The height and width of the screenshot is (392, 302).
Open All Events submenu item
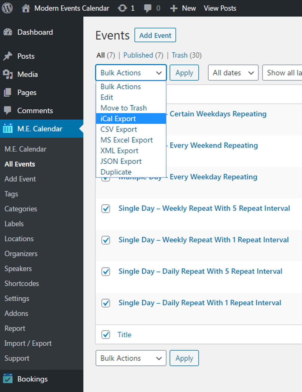point(20,164)
